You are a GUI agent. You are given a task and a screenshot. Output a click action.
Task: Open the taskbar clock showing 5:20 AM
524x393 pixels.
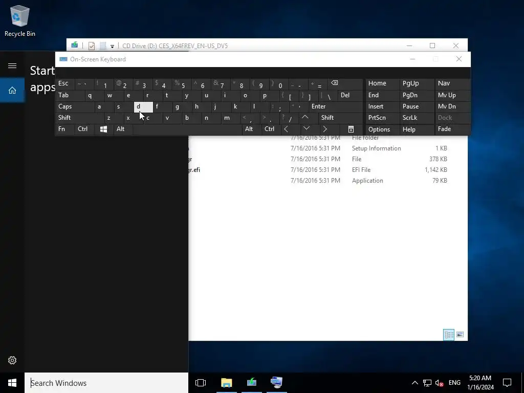point(480,383)
